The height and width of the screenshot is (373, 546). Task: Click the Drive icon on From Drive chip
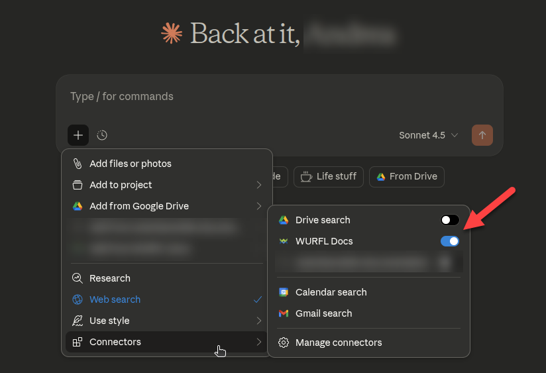pyautogui.click(x=381, y=177)
